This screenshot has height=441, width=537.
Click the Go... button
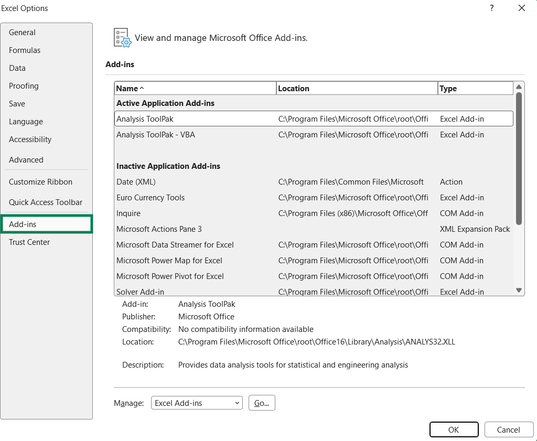point(262,403)
